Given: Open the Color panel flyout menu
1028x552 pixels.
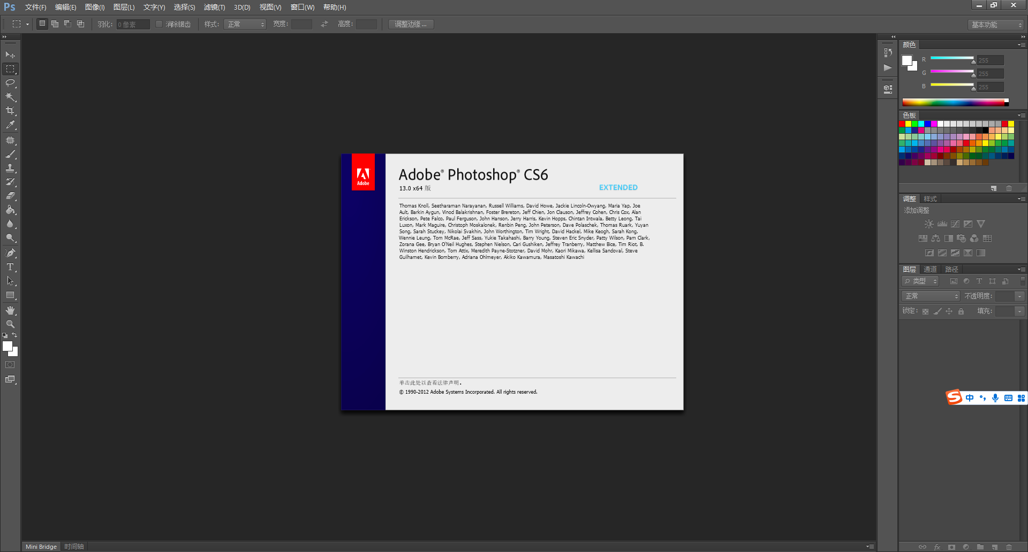Looking at the screenshot, I should click(x=1022, y=45).
